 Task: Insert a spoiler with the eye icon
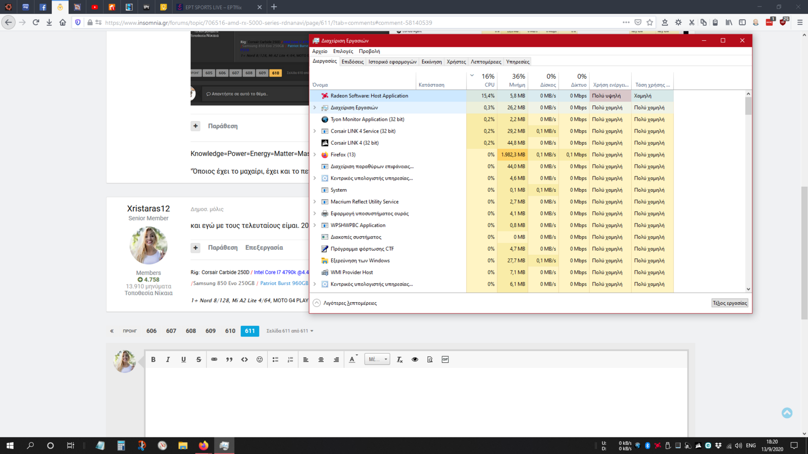click(415, 360)
